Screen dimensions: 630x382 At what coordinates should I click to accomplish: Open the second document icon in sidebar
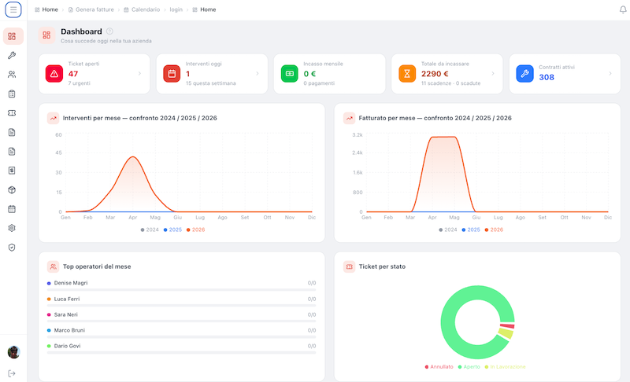[12, 152]
